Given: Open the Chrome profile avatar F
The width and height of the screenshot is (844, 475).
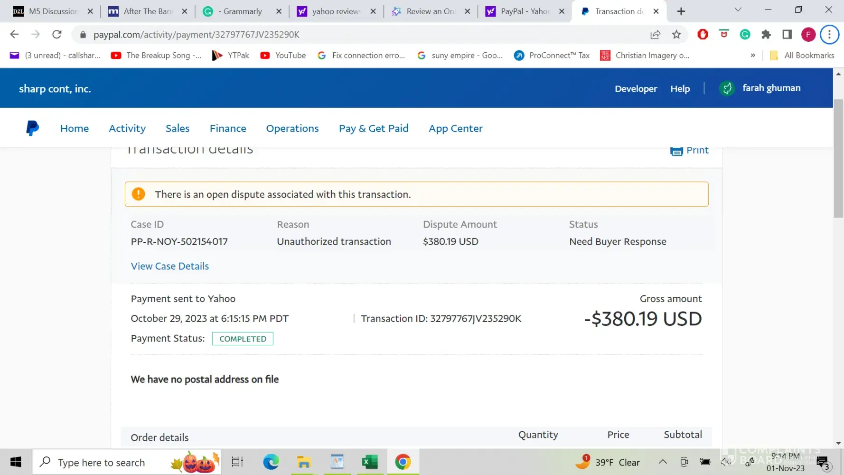Looking at the screenshot, I should click(808, 34).
